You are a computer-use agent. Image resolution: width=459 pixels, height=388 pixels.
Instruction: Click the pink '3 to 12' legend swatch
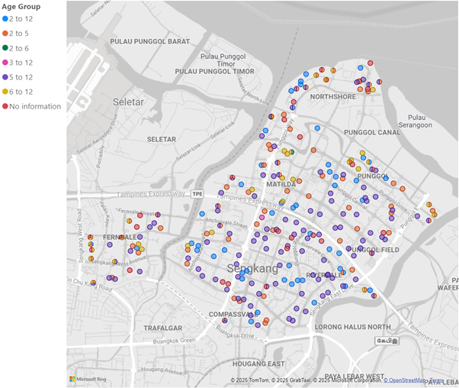5,63
